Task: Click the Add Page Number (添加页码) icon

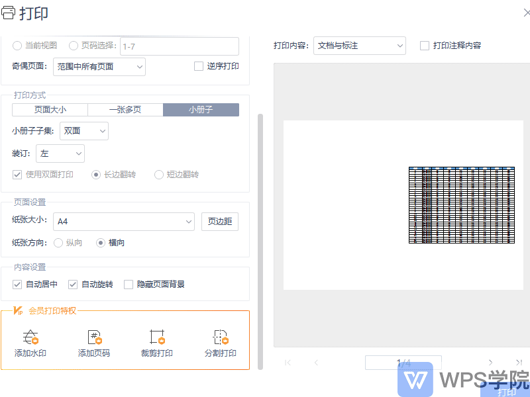Action: click(x=94, y=337)
